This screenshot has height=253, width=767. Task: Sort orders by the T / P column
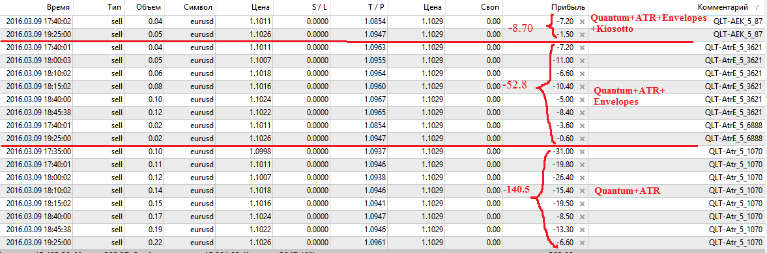pyautogui.click(x=375, y=7)
